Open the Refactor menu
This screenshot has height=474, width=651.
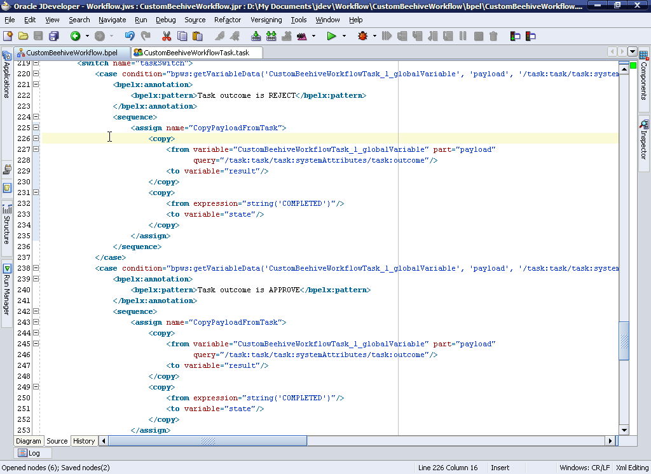coord(227,20)
